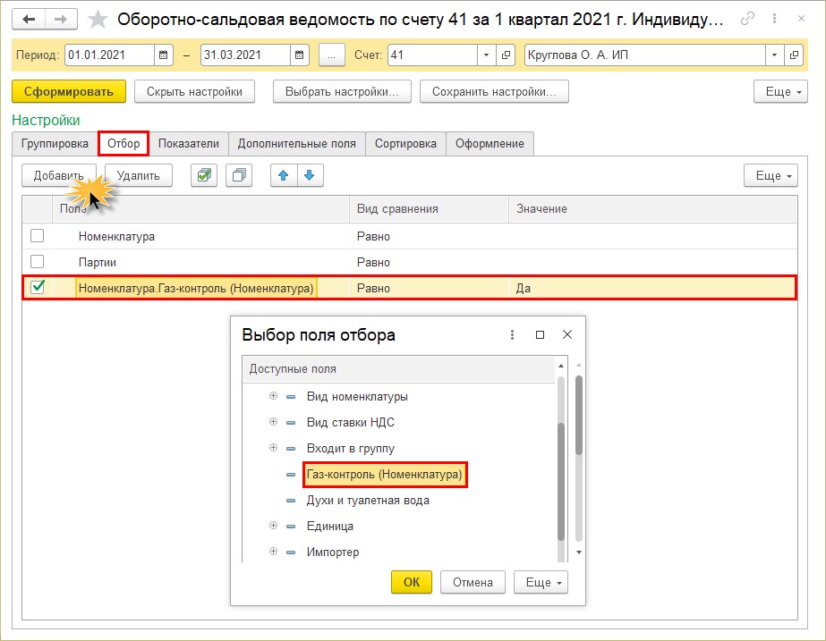Viewport: 826px width, 641px height.
Task: Enable the Партии filter checkbox
Action: pos(38,262)
